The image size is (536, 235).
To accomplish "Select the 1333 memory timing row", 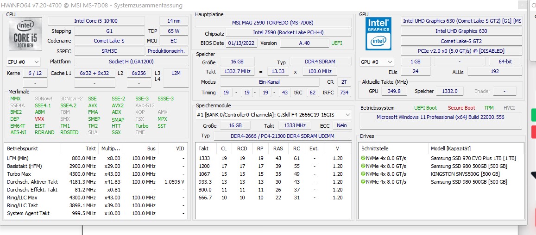I will coord(273,158).
